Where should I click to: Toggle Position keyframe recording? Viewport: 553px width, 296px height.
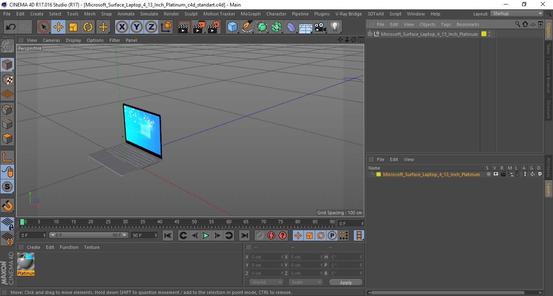(298, 235)
